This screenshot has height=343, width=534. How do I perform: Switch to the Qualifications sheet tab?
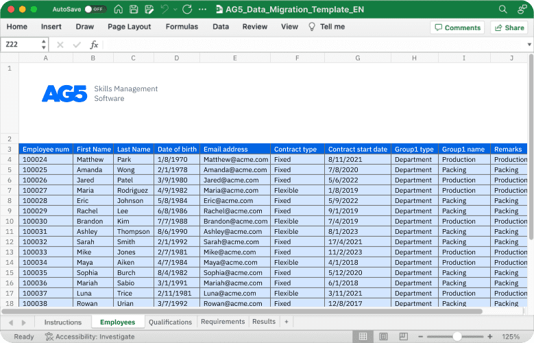click(x=170, y=322)
